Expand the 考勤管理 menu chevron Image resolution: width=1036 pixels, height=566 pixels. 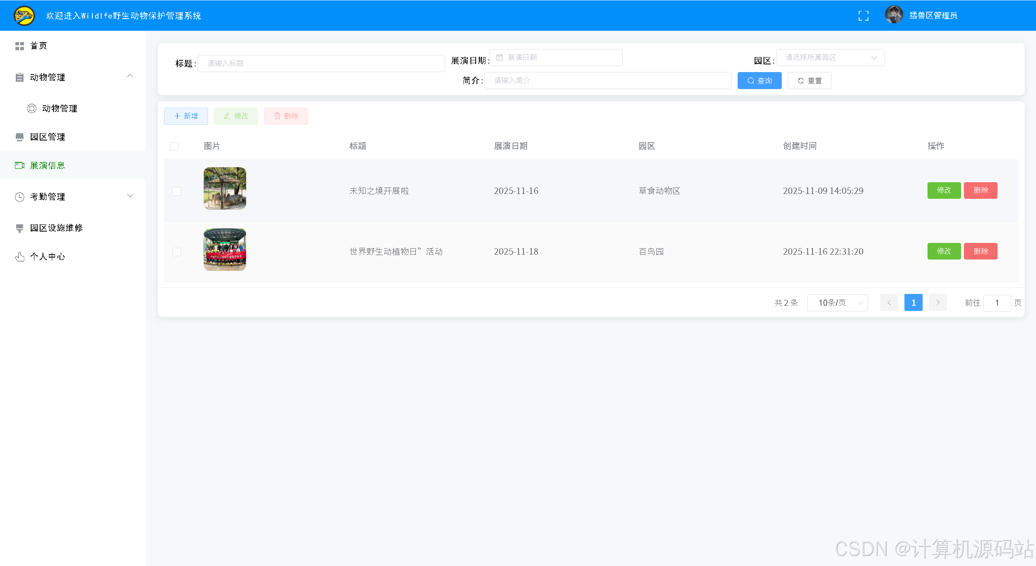130,196
